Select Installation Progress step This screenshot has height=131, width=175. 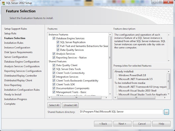pos(16,99)
